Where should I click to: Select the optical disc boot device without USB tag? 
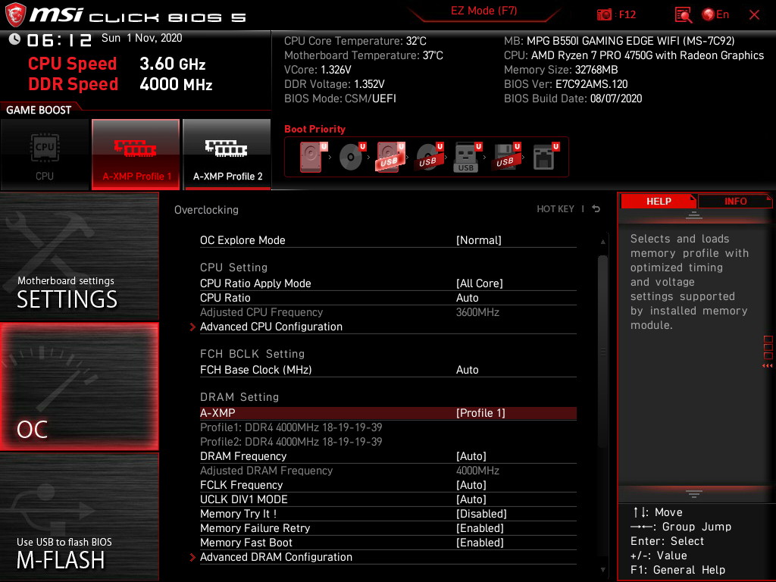(352, 157)
